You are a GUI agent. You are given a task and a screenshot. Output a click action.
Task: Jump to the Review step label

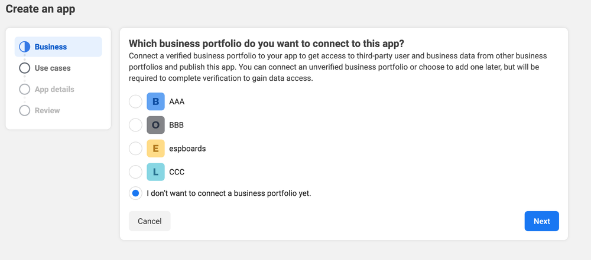coord(47,110)
